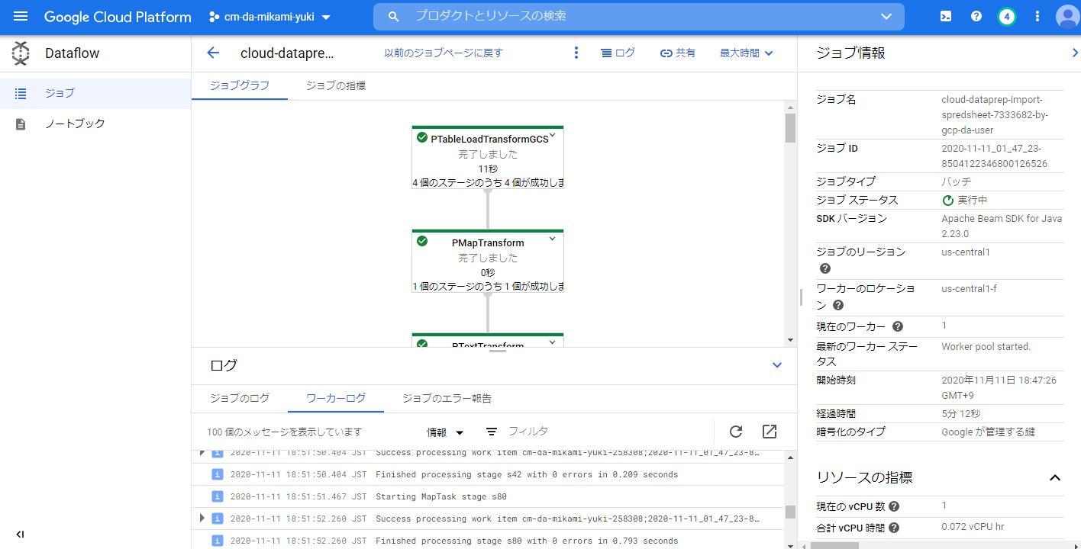Refresh the worker log messages
The height and width of the screenshot is (549, 1081).
(734, 432)
